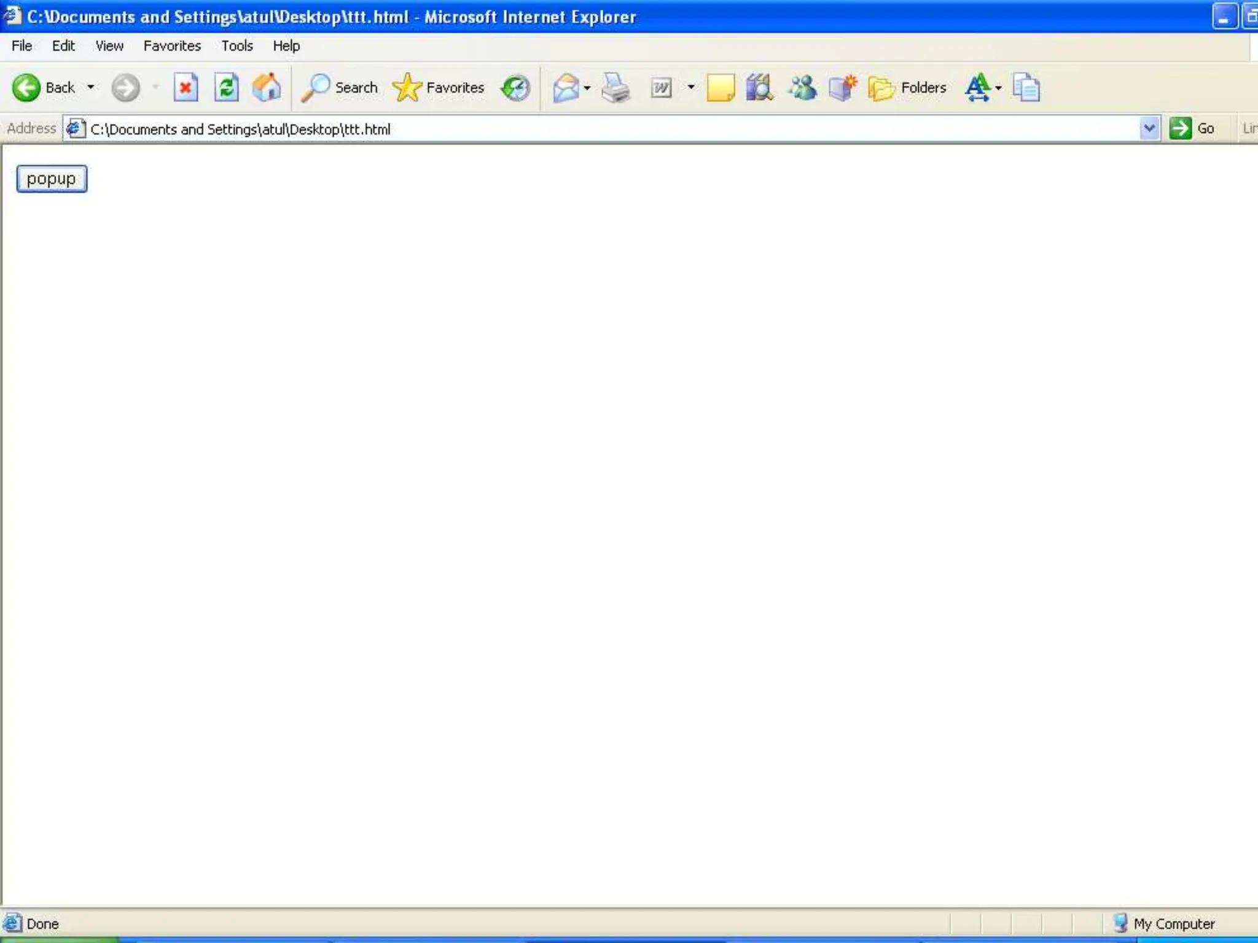Viewport: 1258px width, 943px height.
Task: Open the Favorites menu
Action: click(x=172, y=46)
